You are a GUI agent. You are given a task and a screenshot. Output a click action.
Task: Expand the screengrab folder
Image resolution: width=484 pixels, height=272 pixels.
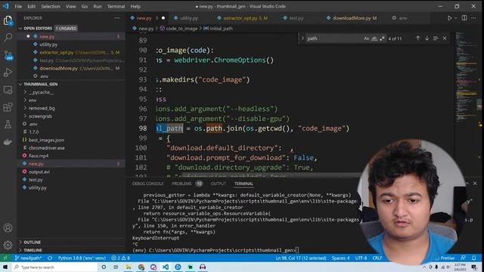coord(40,116)
